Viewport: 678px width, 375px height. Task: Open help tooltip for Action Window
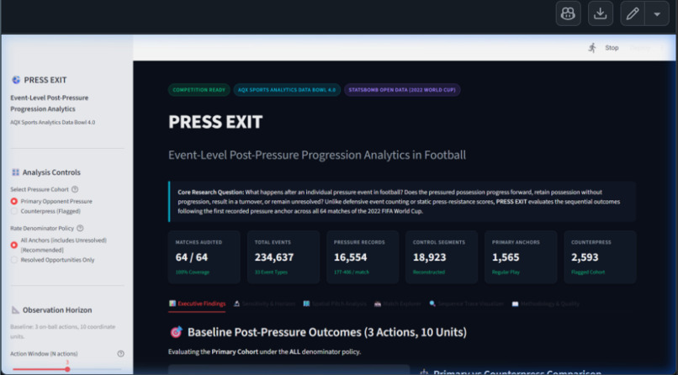click(x=120, y=354)
